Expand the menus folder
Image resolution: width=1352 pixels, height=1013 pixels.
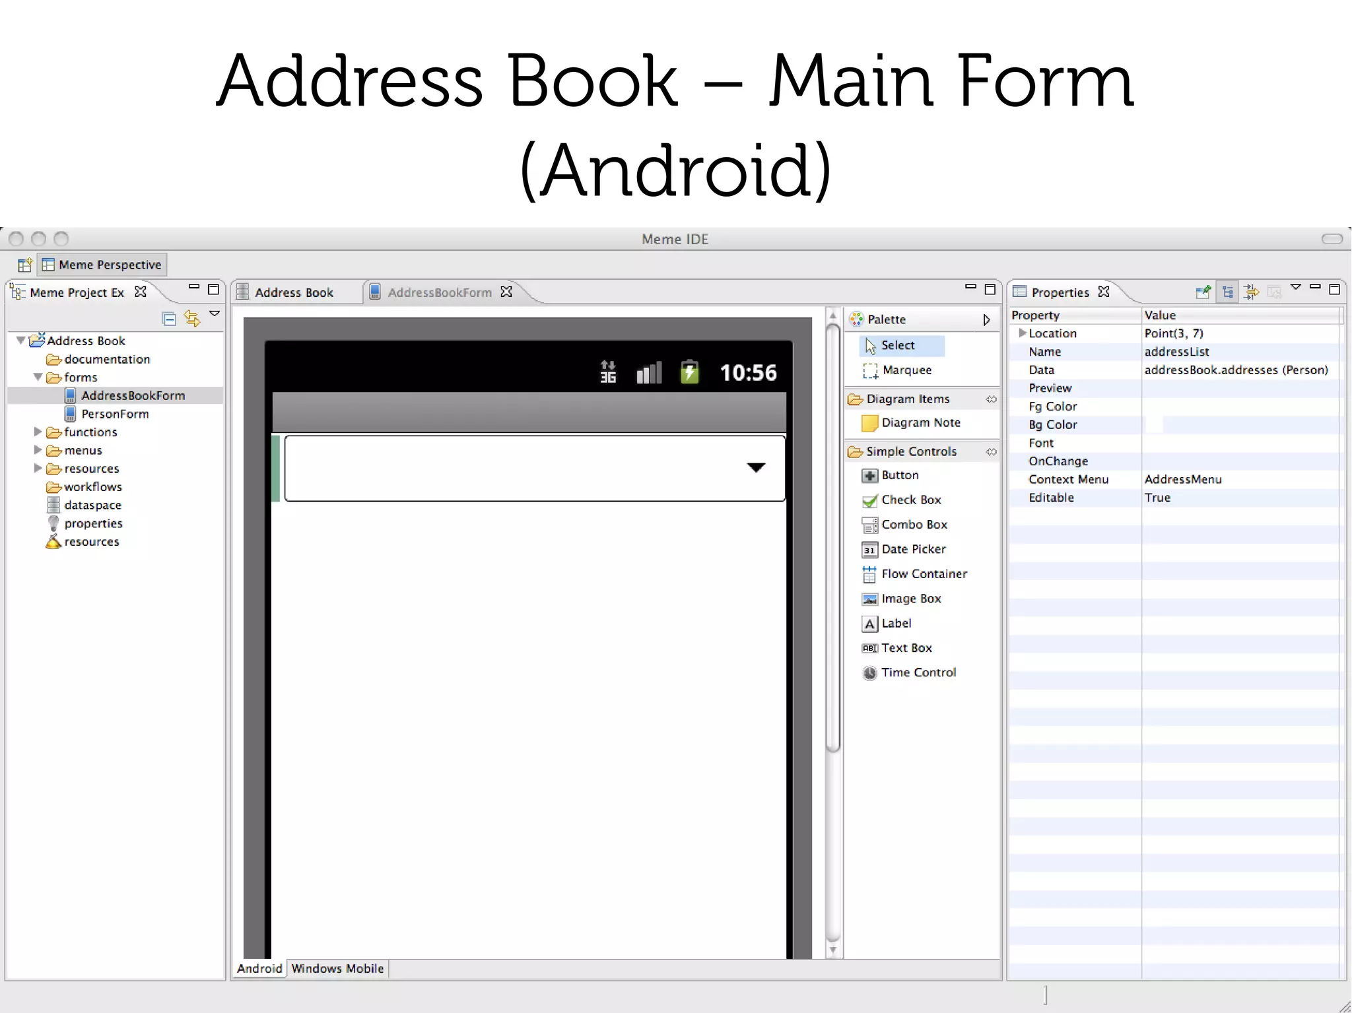[38, 450]
